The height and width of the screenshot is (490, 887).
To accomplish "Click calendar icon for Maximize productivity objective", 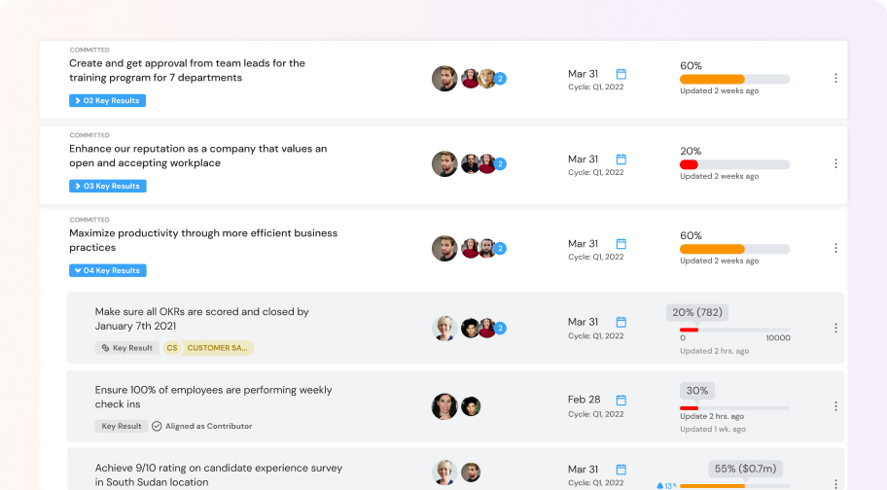I will coord(621,244).
